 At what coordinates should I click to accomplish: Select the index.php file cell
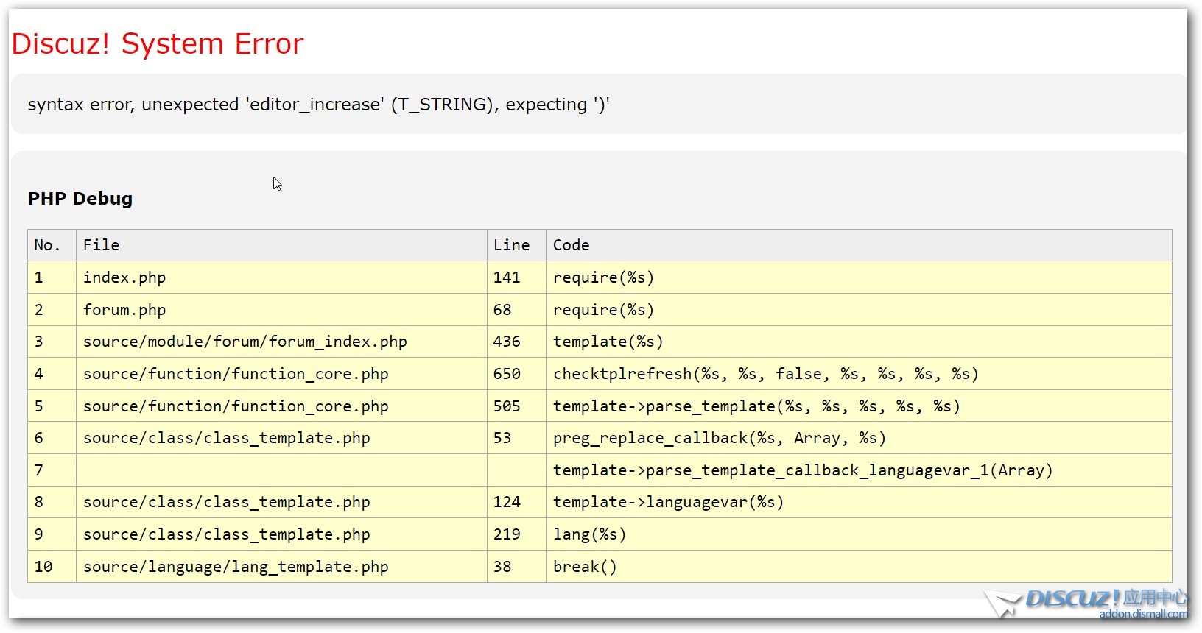(x=281, y=277)
